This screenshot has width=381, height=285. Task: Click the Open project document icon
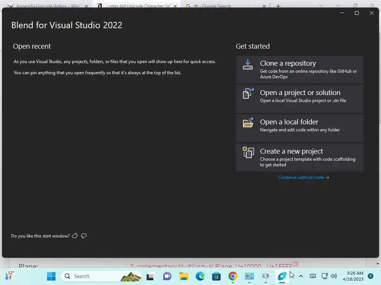248,93
